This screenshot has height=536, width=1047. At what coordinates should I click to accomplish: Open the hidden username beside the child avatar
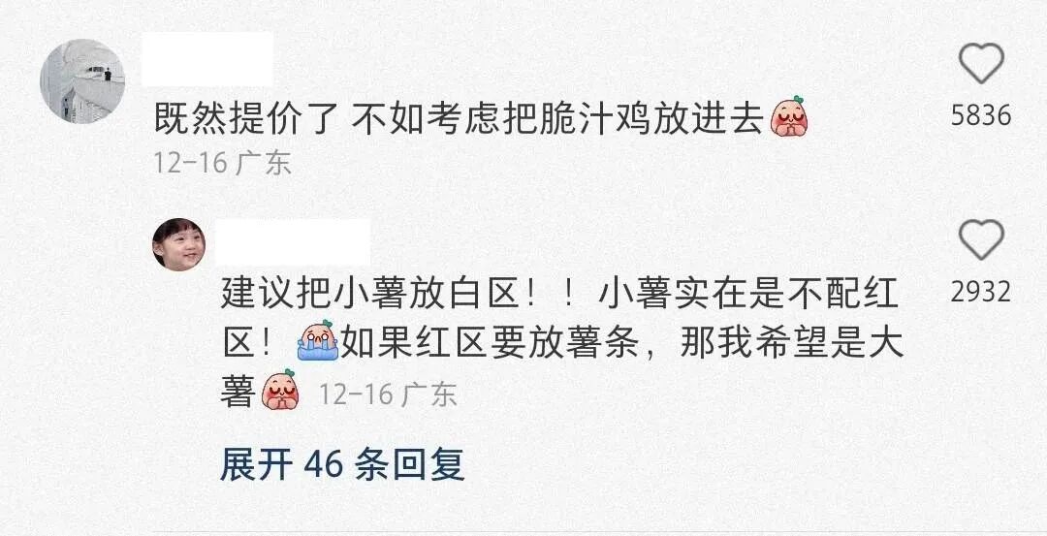pos(293,241)
